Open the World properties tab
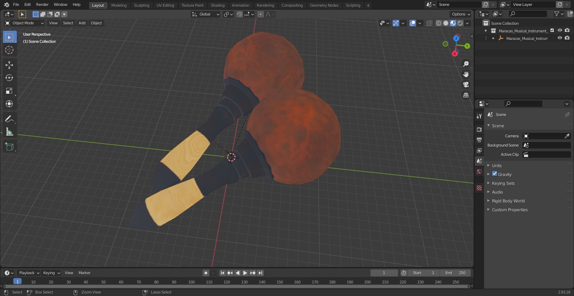 click(479, 171)
